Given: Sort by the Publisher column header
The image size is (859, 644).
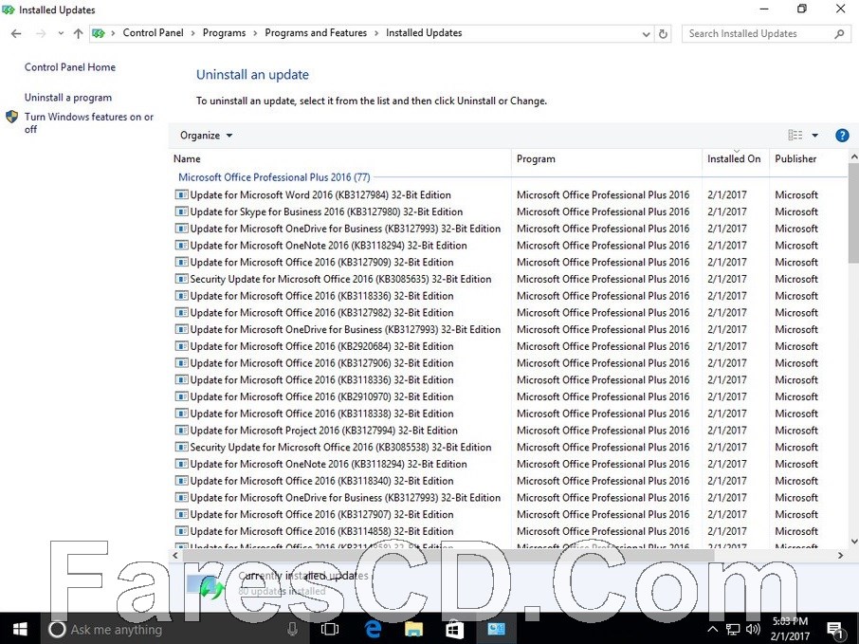Looking at the screenshot, I should click(809, 159).
